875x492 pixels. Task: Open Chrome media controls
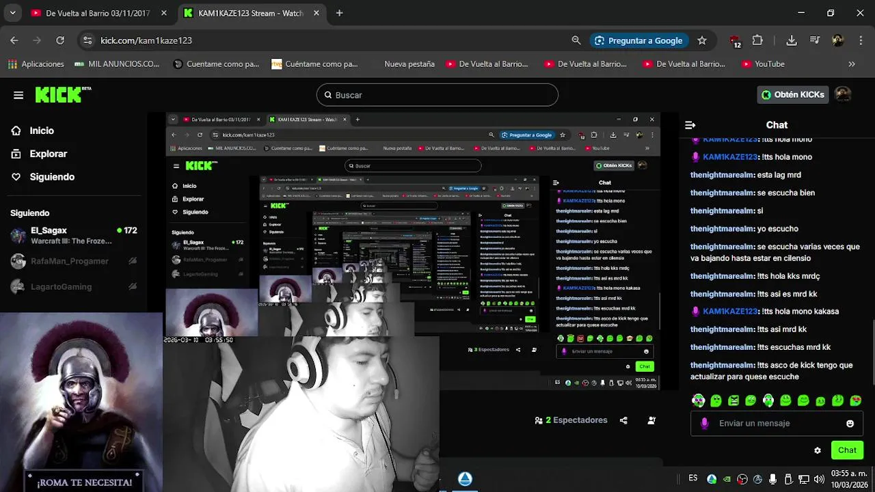tap(815, 40)
